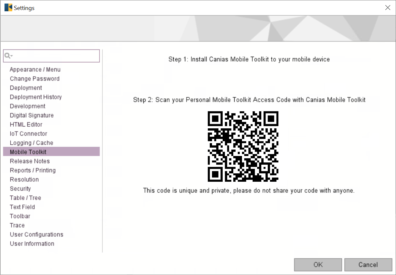Confirm settings with the OK button
Image resolution: width=396 pixels, height=275 pixels.
pos(318,265)
